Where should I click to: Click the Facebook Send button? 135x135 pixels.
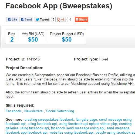tap(26, 19)
